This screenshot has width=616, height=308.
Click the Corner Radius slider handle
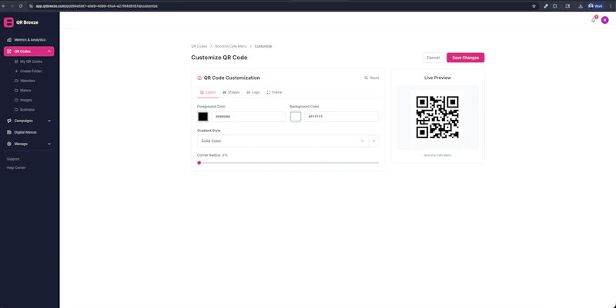(x=199, y=163)
